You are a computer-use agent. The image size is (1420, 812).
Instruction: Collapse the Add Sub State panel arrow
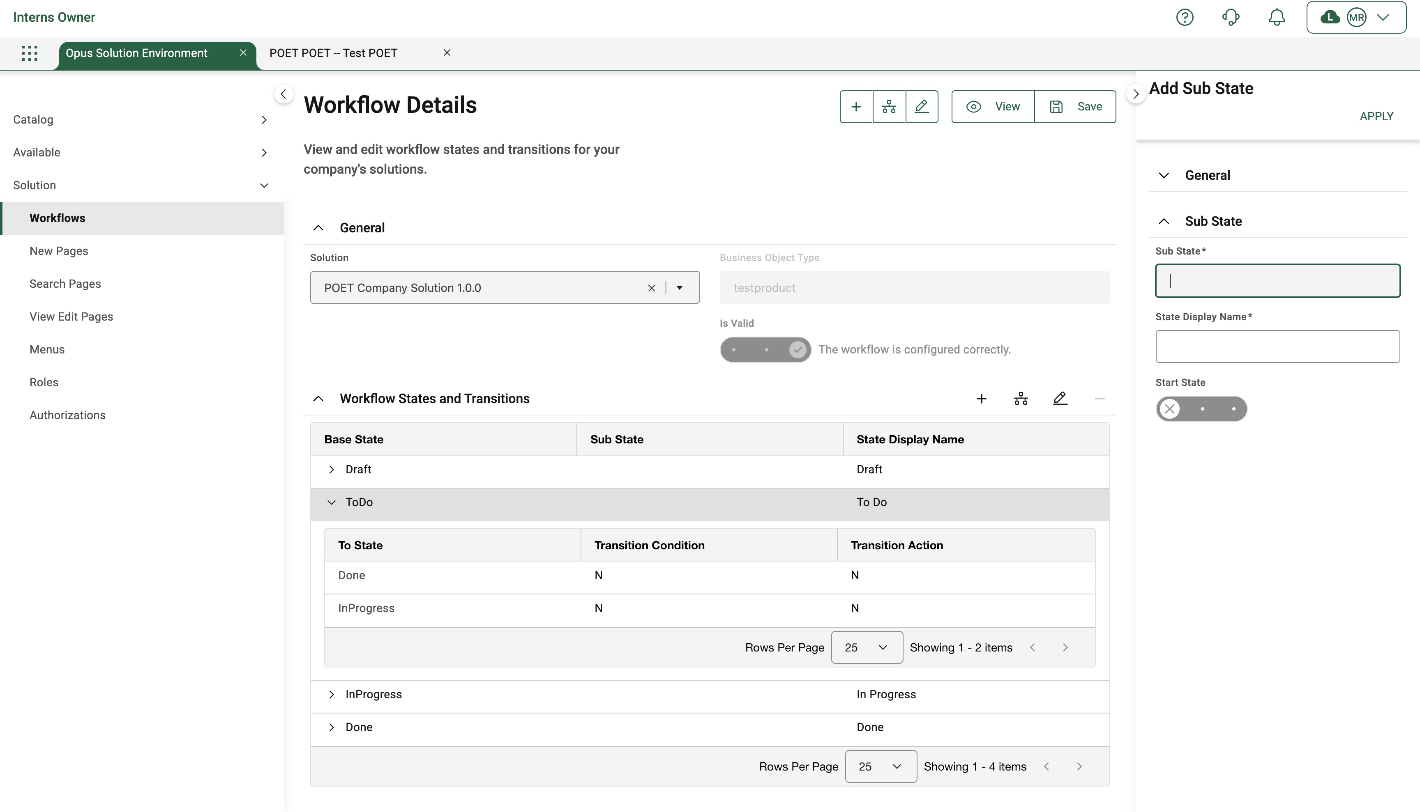tap(1135, 94)
